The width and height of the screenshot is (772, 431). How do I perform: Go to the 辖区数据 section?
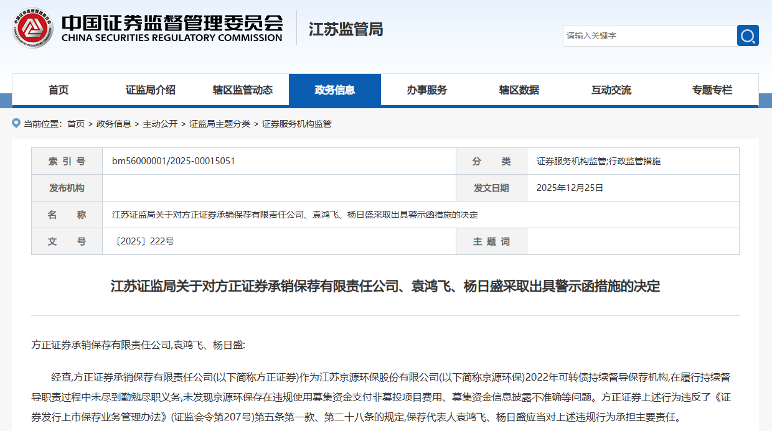pyautogui.click(x=519, y=90)
